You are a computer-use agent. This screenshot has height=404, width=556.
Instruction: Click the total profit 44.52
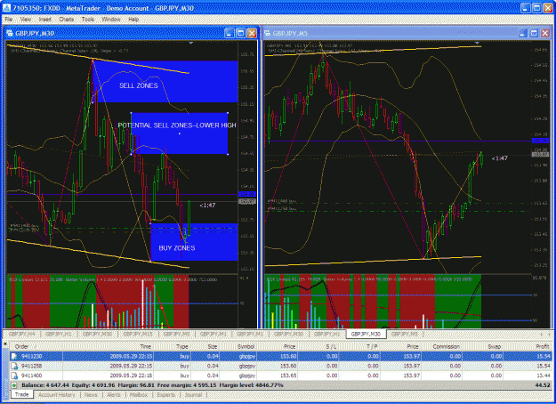tap(544, 384)
